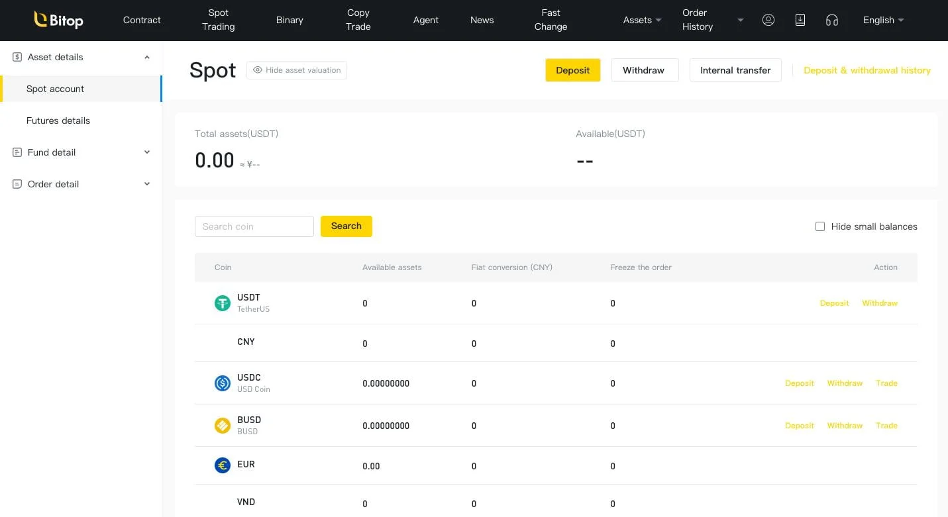Open the Order History dropdown
948x517 pixels.
[x=713, y=20]
